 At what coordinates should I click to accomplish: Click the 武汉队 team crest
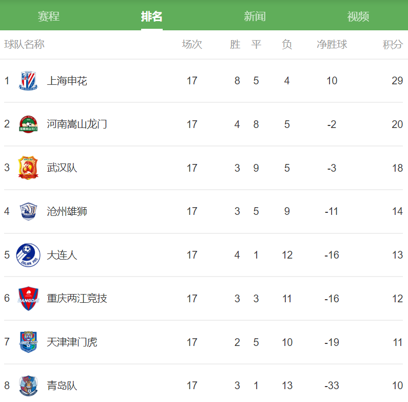(28, 168)
